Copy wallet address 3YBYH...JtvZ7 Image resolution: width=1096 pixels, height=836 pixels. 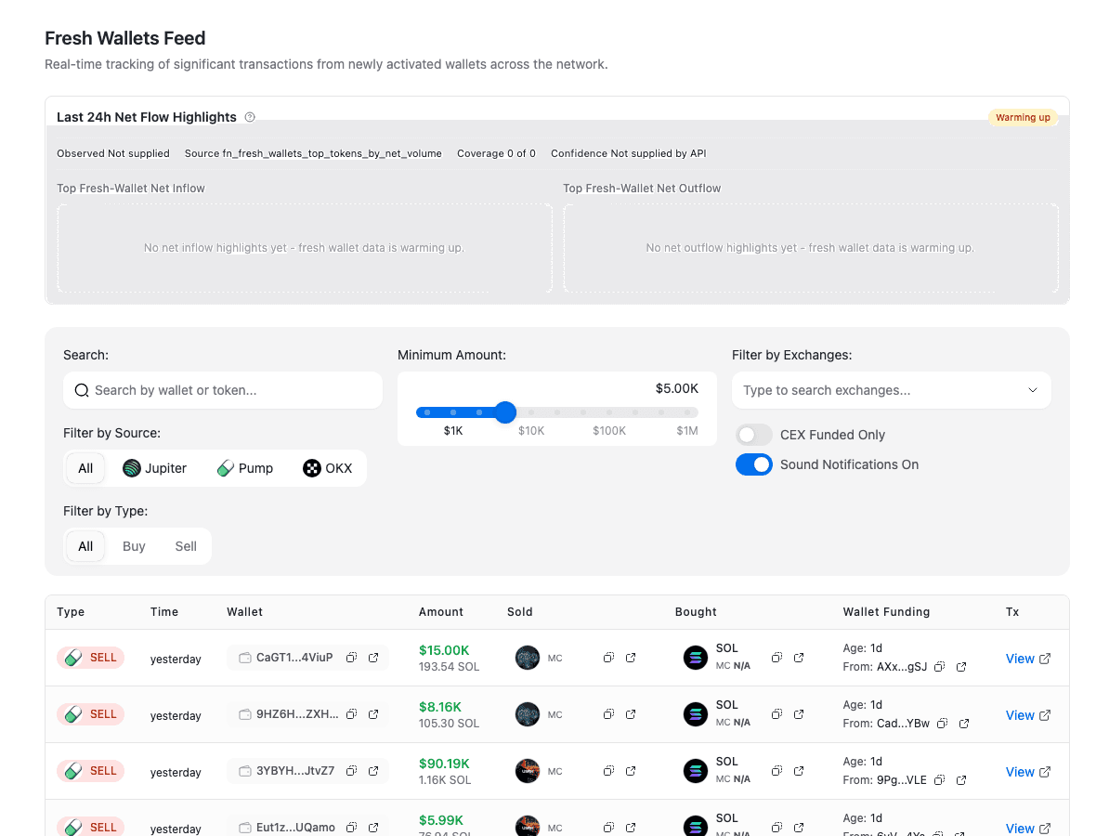pos(352,771)
